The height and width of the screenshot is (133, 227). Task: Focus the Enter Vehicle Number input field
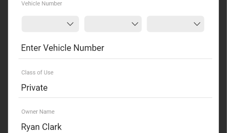click(115, 48)
